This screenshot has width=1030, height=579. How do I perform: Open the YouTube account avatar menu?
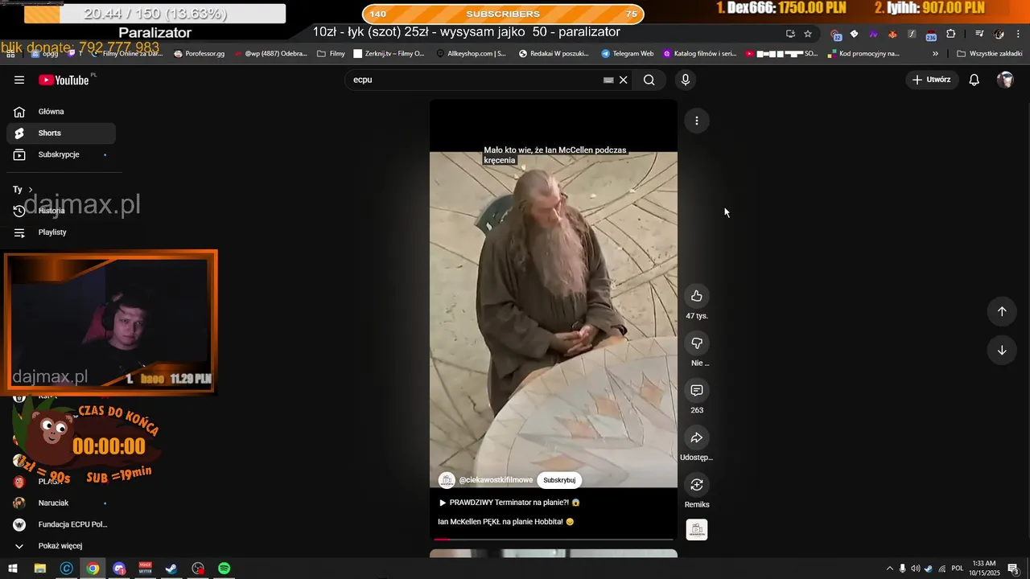click(x=1005, y=80)
